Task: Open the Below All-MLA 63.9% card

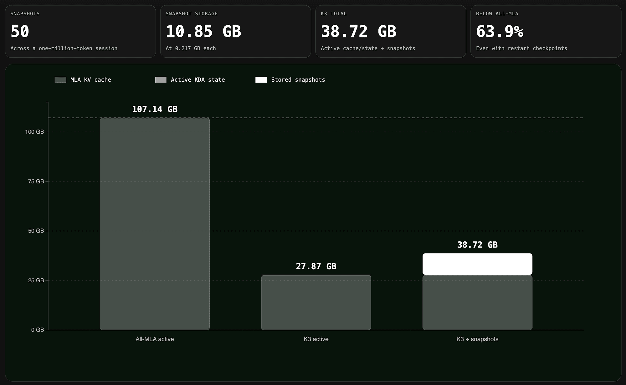Action: pyautogui.click(x=546, y=31)
